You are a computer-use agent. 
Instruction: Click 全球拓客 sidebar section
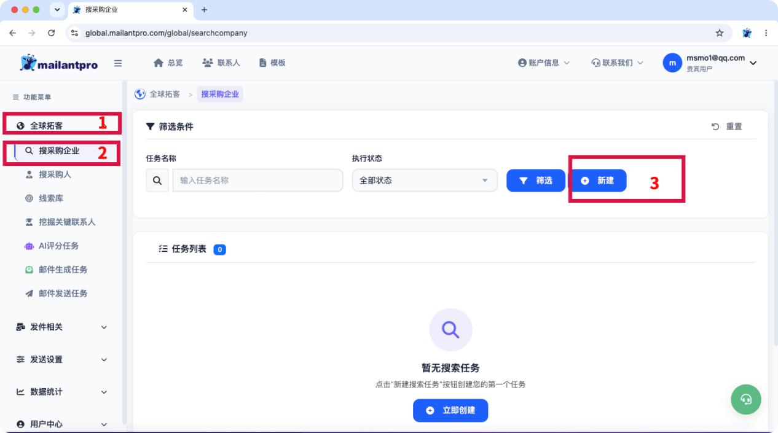pyautogui.click(x=61, y=126)
